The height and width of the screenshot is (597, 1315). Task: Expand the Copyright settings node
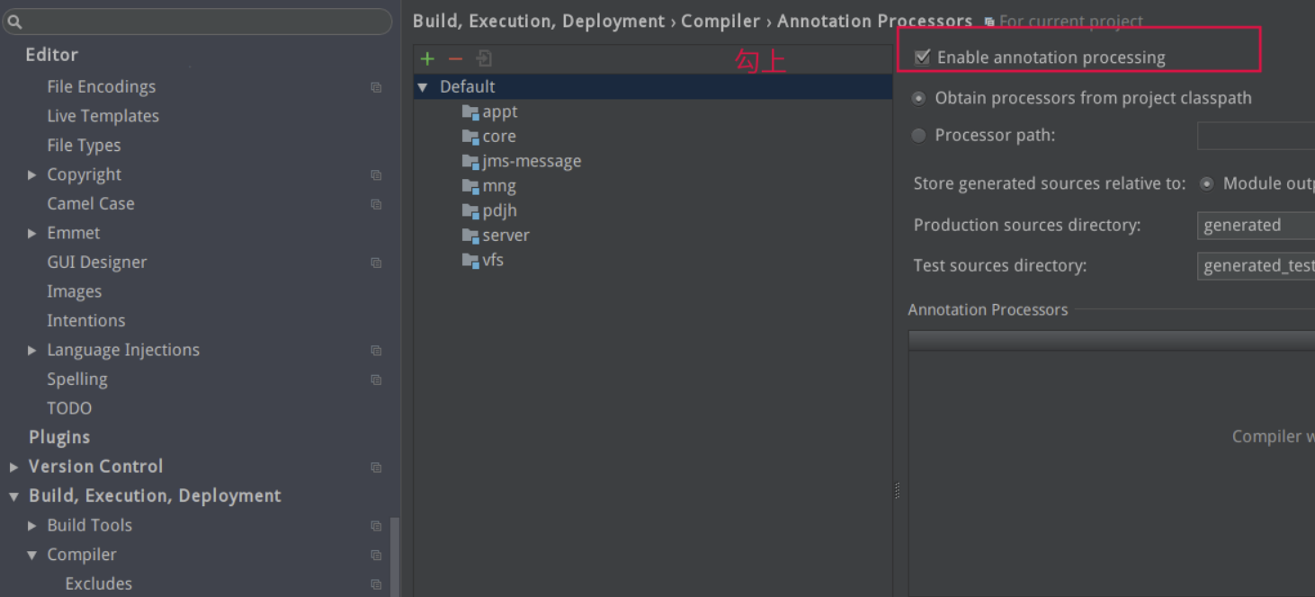coord(32,175)
